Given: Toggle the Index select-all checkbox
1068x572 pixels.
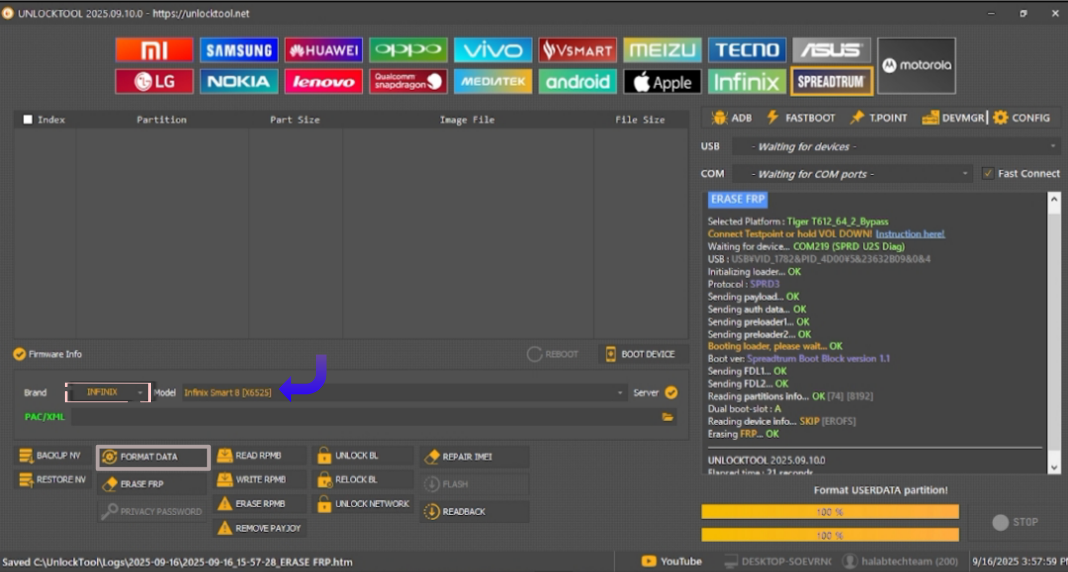Looking at the screenshot, I should pos(28,119).
